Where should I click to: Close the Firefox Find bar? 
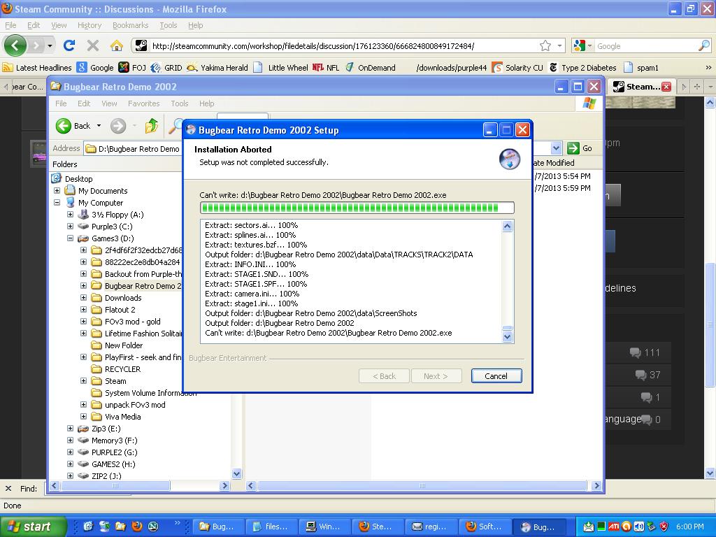(x=8, y=488)
